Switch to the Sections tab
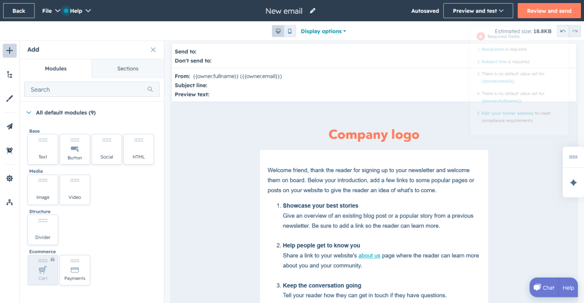Image resolution: width=584 pixels, height=303 pixels. click(127, 68)
